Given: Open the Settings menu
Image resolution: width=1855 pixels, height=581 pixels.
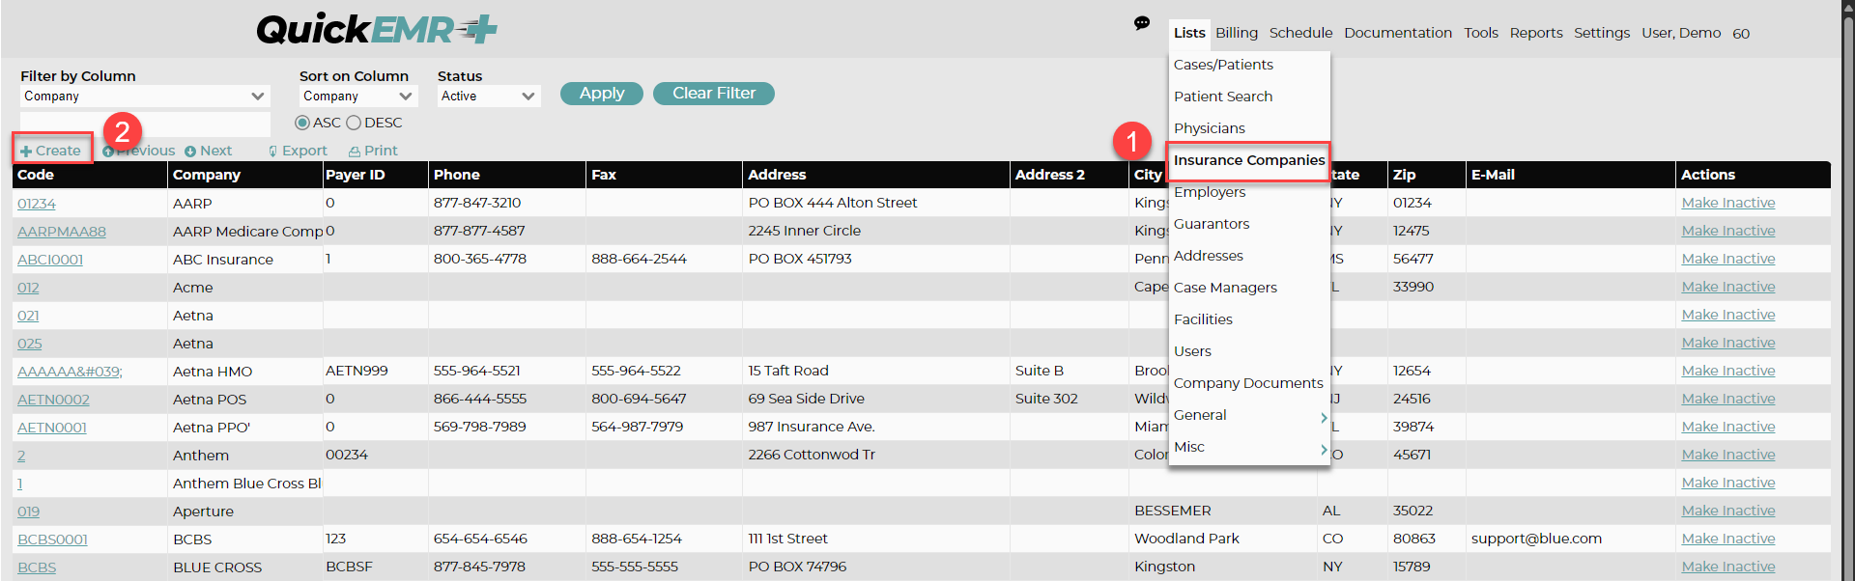Looking at the screenshot, I should (1601, 33).
